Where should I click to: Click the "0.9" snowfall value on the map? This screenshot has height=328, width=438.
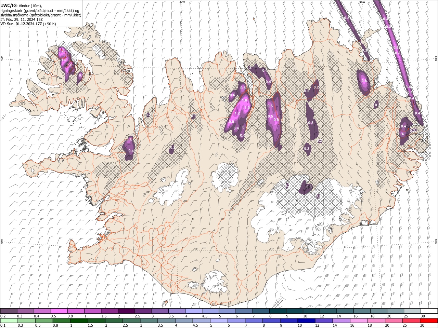(231, 122)
